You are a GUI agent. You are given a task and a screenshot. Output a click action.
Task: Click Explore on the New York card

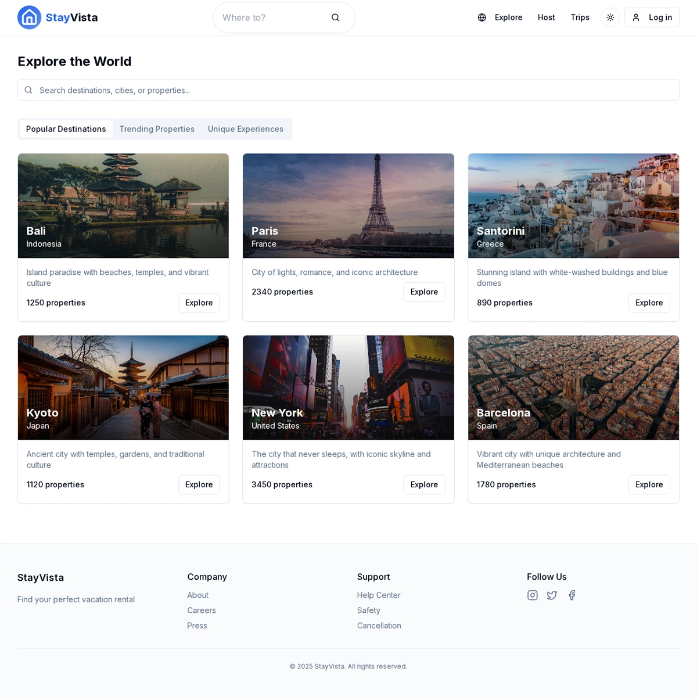pyautogui.click(x=425, y=484)
